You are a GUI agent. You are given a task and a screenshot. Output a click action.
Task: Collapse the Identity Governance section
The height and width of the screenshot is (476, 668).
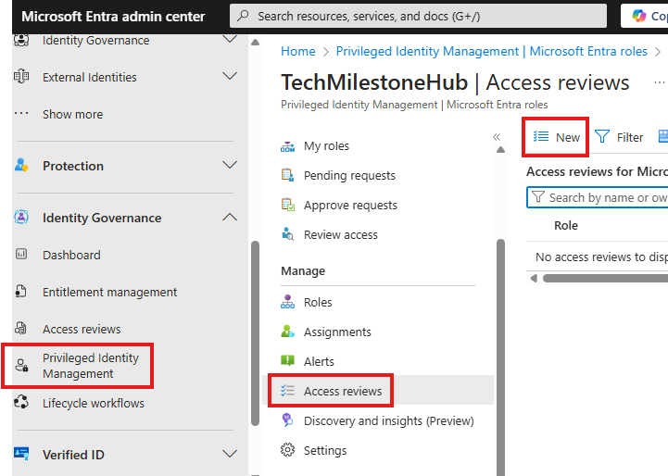click(230, 218)
